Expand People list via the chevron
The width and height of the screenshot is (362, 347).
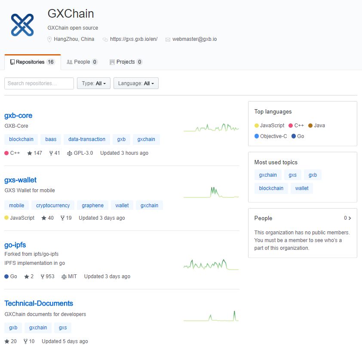(350, 218)
